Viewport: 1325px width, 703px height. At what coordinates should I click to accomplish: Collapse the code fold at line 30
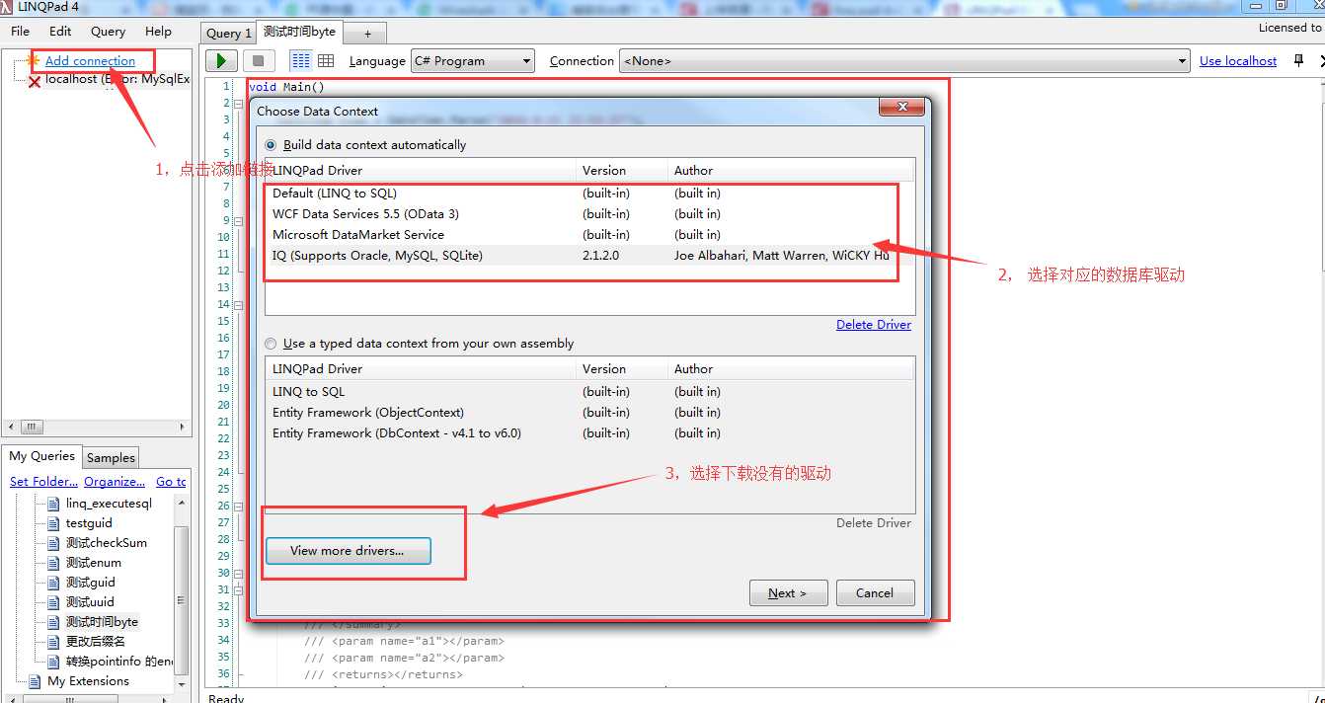tap(241, 573)
